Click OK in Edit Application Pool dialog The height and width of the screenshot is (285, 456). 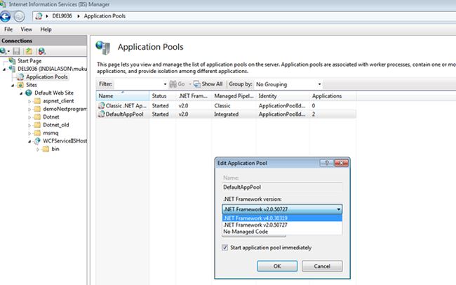277,266
